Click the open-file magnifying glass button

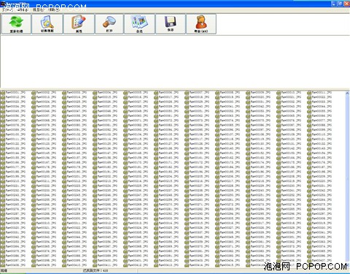point(109,24)
